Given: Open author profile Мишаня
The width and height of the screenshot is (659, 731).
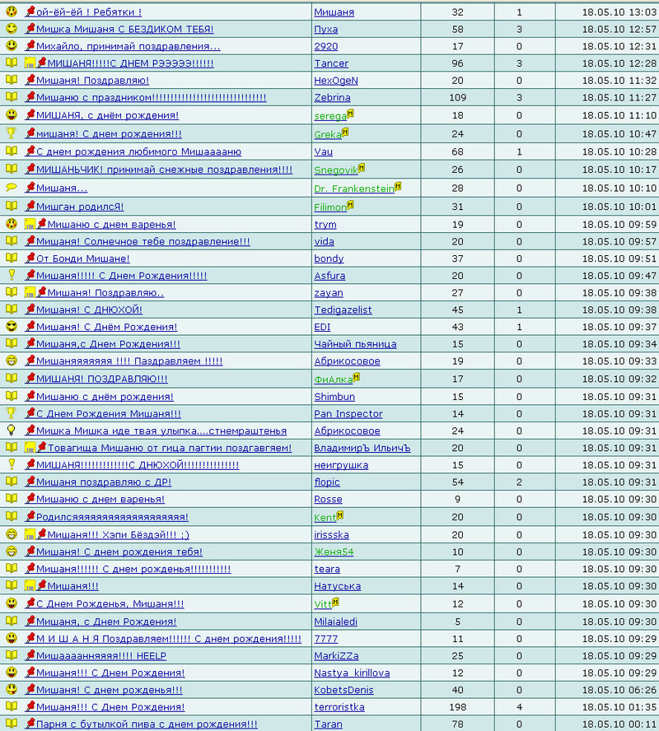Looking at the screenshot, I should point(334,12).
